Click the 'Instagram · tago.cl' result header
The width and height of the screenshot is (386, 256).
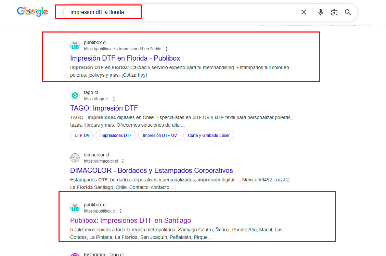[104, 254]
